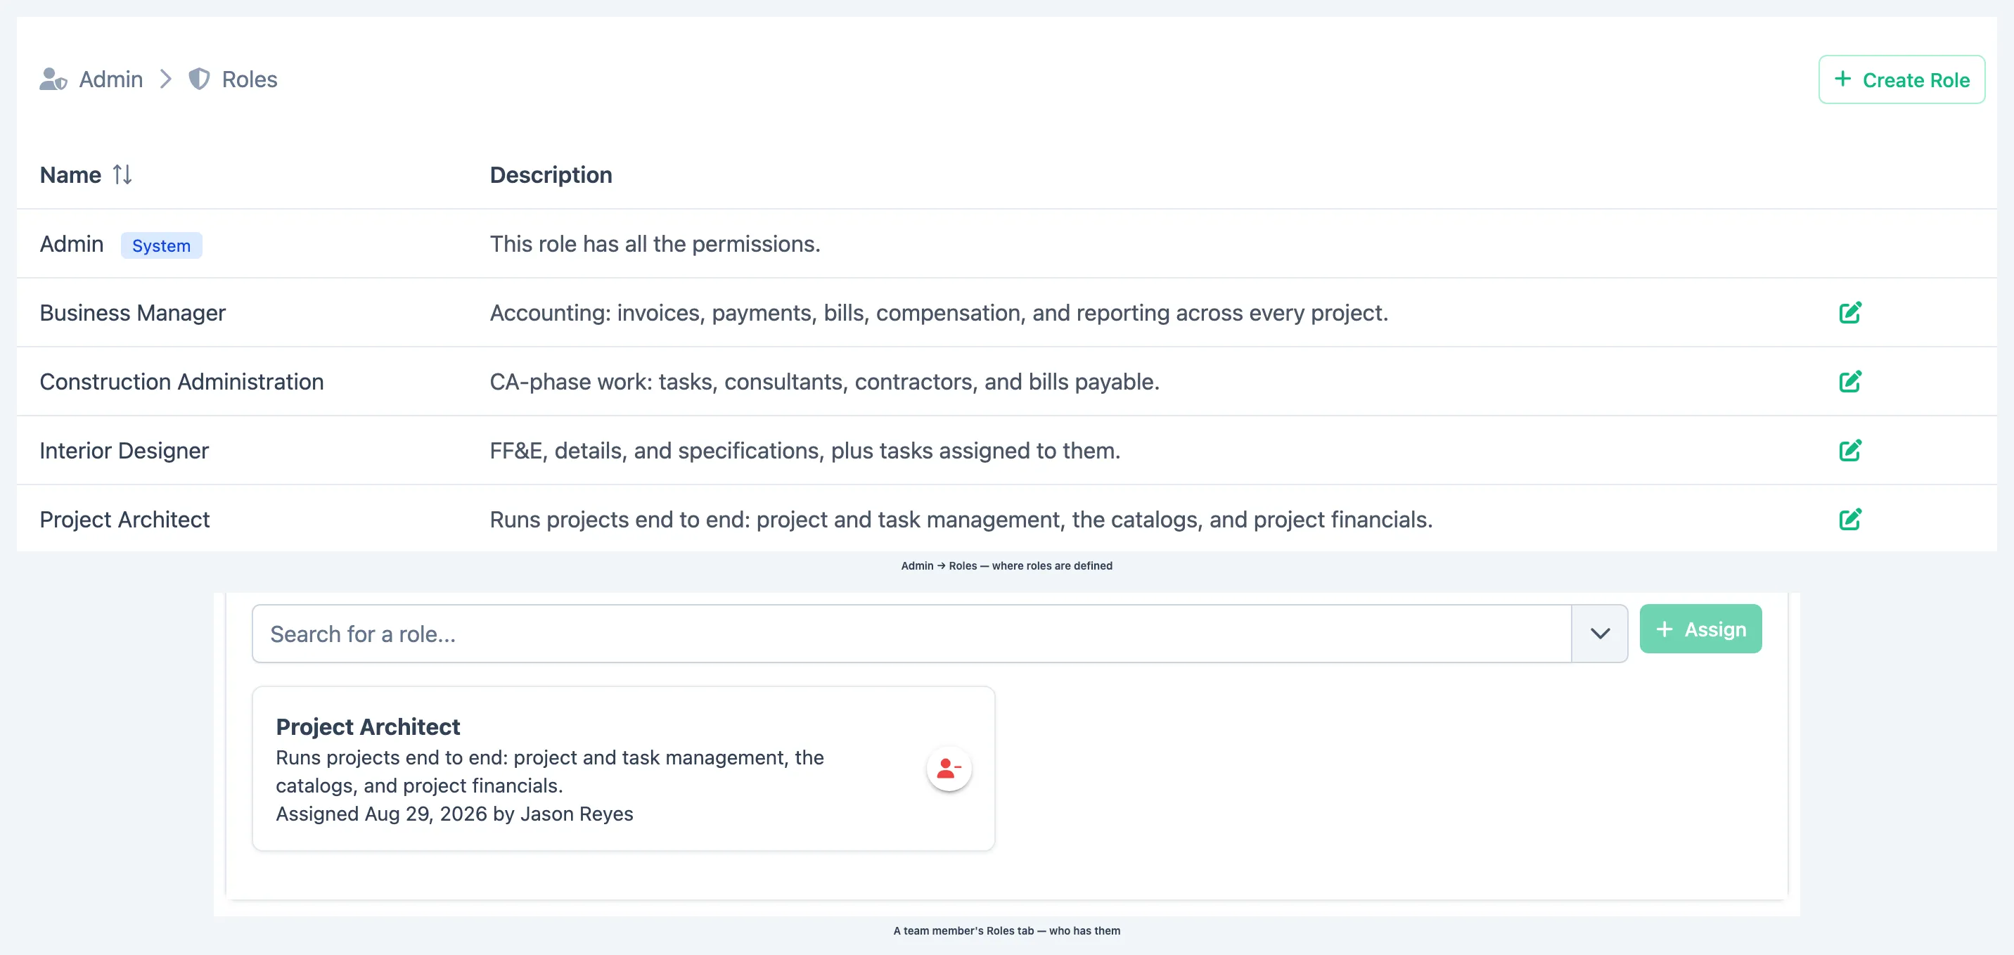The height and width of the screenshot is (955, 2014).
Task: Select the Admin role name
Action: [71, 244]
